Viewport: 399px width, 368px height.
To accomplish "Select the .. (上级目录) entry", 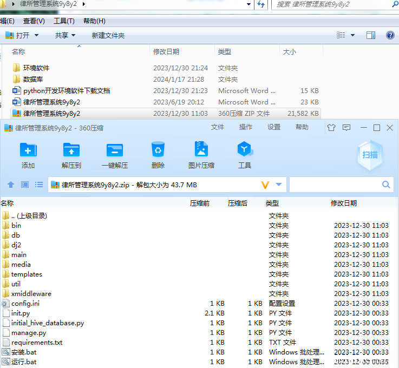I will tap(24, 216).
